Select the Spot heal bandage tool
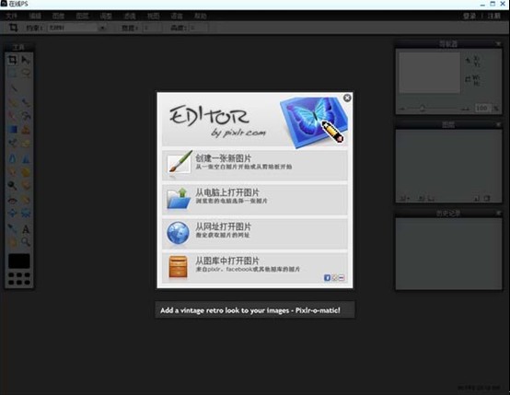This screenshot has height=395, width=510. (26, 200)
